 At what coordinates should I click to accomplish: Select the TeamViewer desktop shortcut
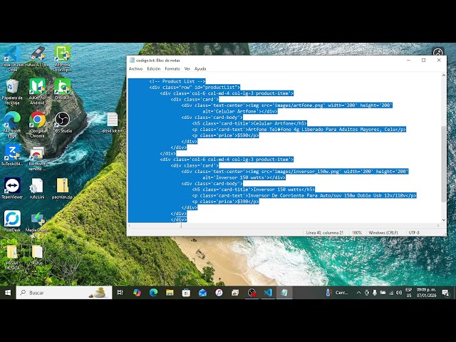[x=12, y=188]
